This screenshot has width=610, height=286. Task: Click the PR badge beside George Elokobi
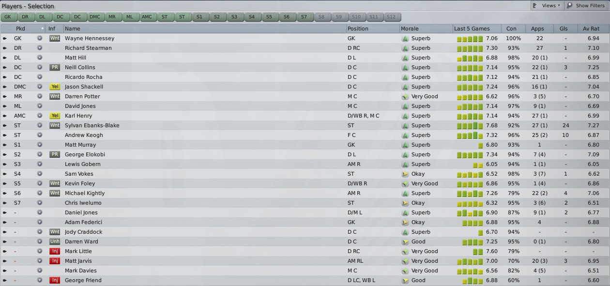[x=55, y=154]
